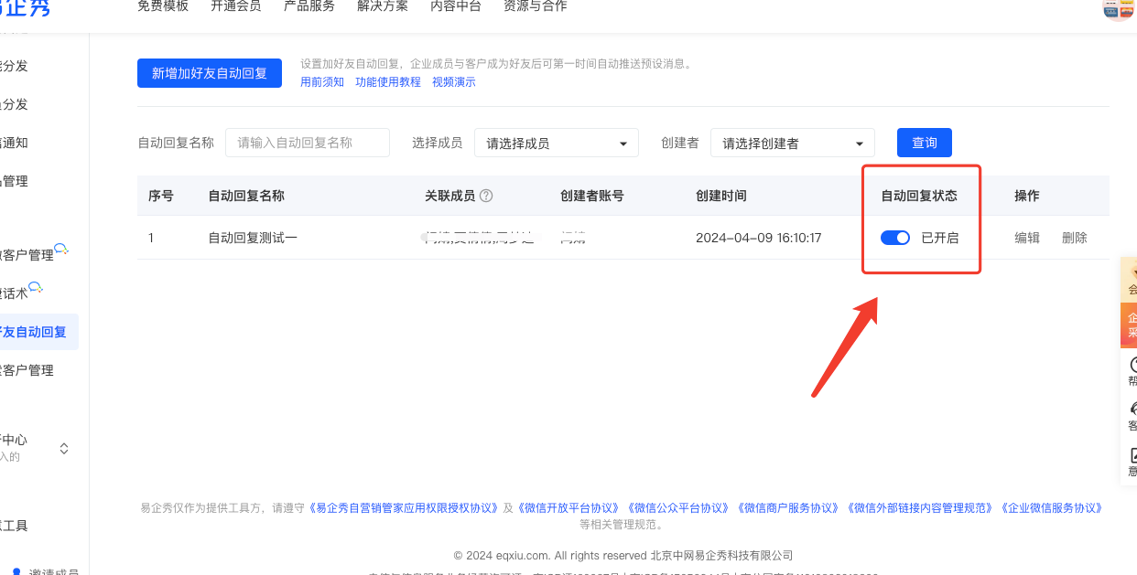This screenshot has width=1137, height=575.
Task: Open the 解决方案 menu
Action: click(382, 6)
